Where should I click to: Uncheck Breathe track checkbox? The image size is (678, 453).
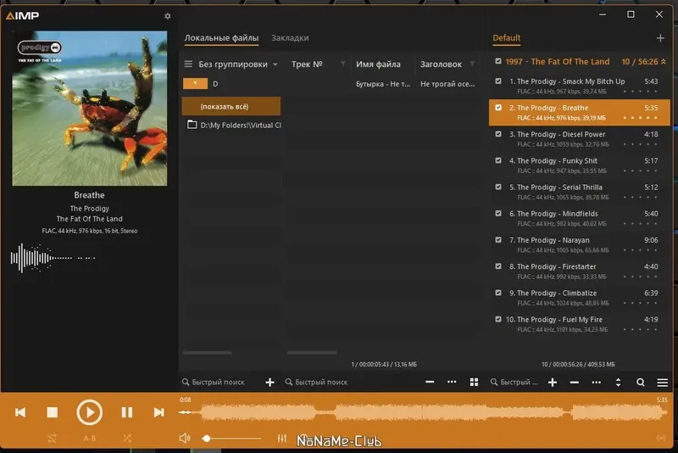498,107
